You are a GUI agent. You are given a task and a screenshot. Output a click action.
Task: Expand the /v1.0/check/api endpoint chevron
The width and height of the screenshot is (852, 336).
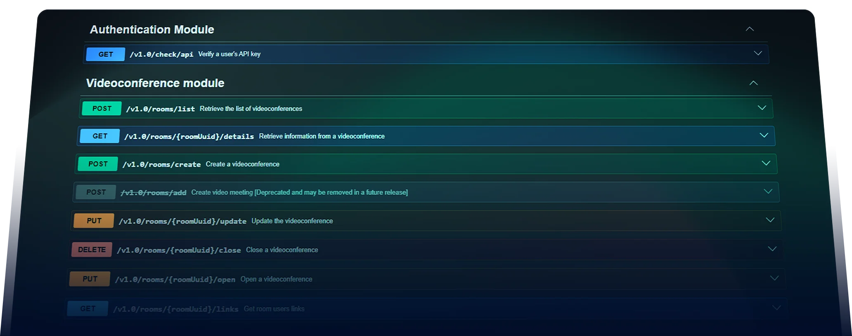(x=758, y=54)
